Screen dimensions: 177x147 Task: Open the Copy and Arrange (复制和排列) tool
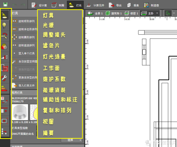pos(5,111)
